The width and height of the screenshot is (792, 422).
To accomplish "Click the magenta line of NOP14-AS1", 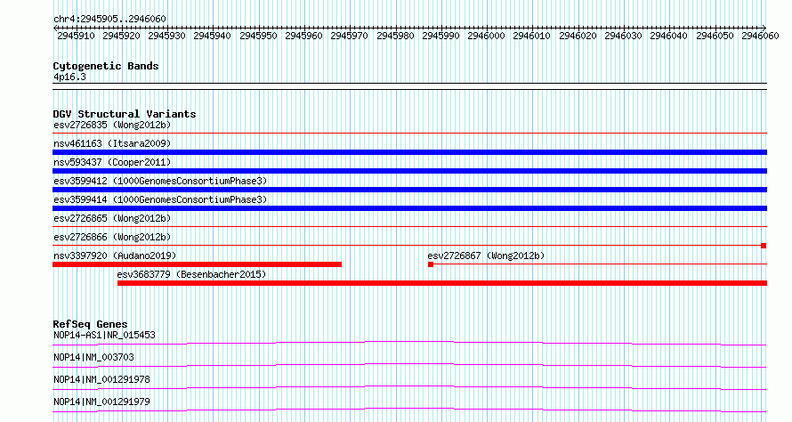I will pos(409,342).
